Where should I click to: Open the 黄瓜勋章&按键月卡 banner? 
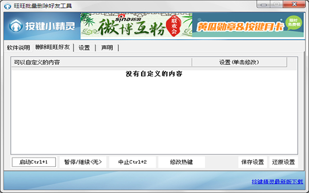pos(248,25)
